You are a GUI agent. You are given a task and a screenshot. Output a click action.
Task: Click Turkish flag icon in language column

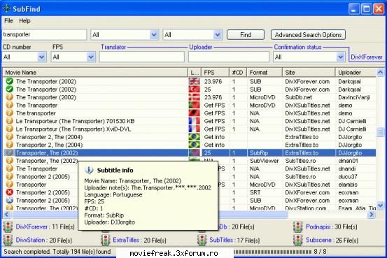[x=195, y=89]
